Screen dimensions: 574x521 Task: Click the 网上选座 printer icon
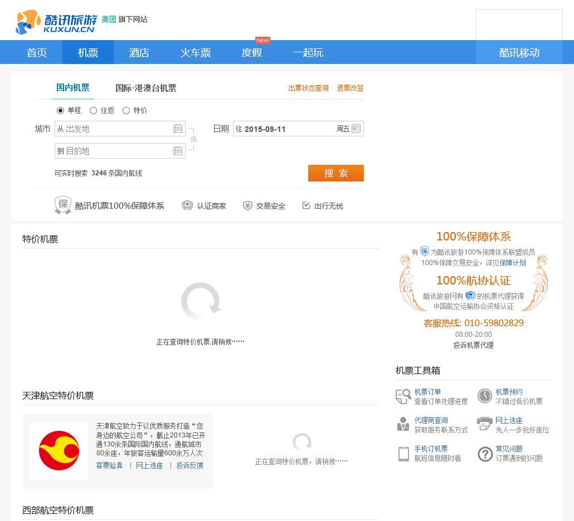485,424
